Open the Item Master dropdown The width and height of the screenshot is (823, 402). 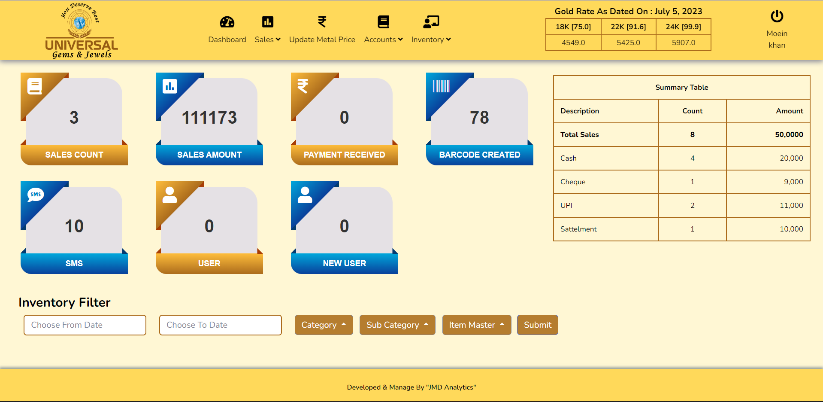(477, 325)
